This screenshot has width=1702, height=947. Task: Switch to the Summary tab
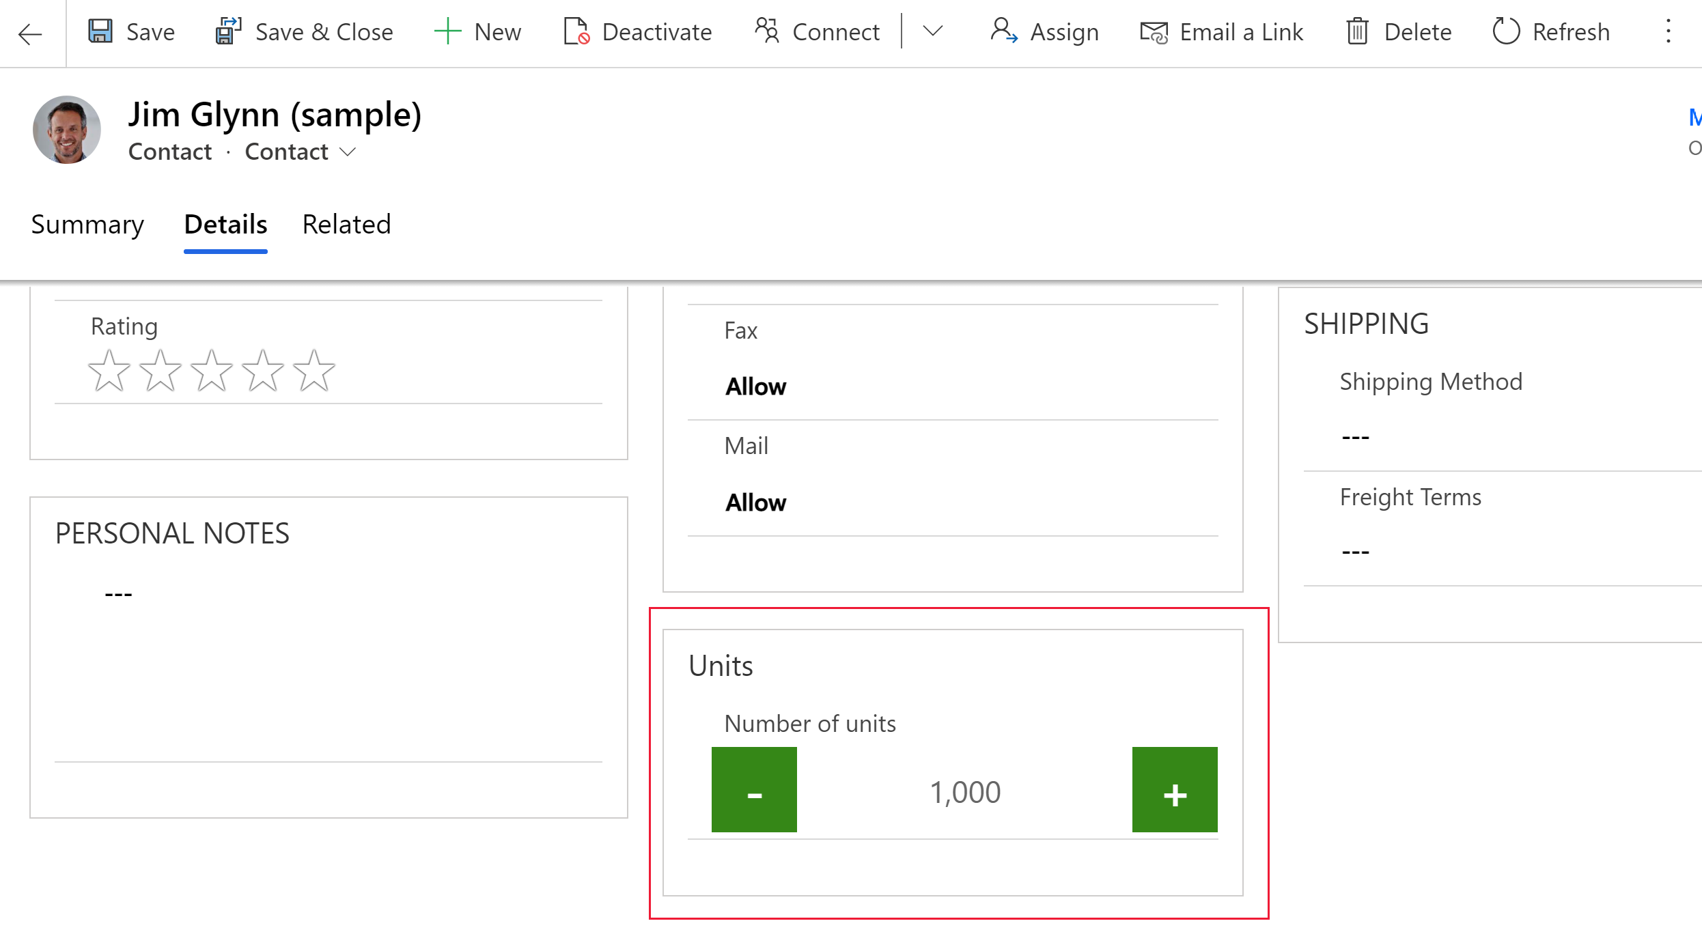pos(87,224)
